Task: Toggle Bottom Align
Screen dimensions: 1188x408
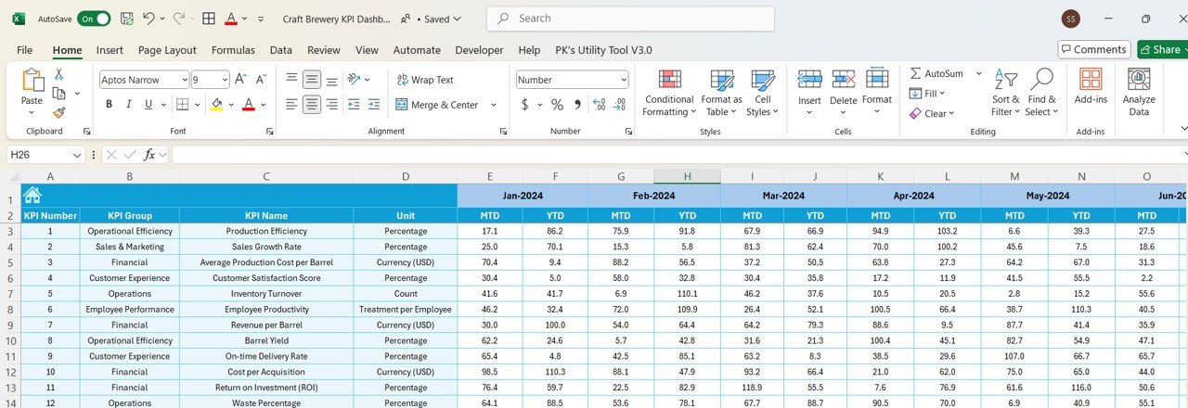Action: (x=332, y=80)
